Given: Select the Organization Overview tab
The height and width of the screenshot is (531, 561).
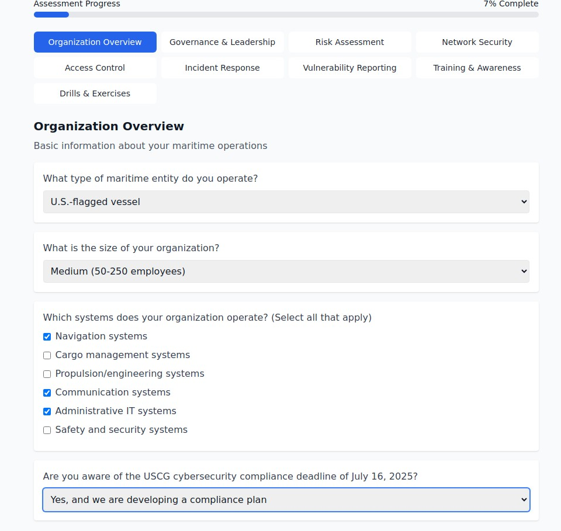Looking at the screenshot, I should [x=95, y=42].
